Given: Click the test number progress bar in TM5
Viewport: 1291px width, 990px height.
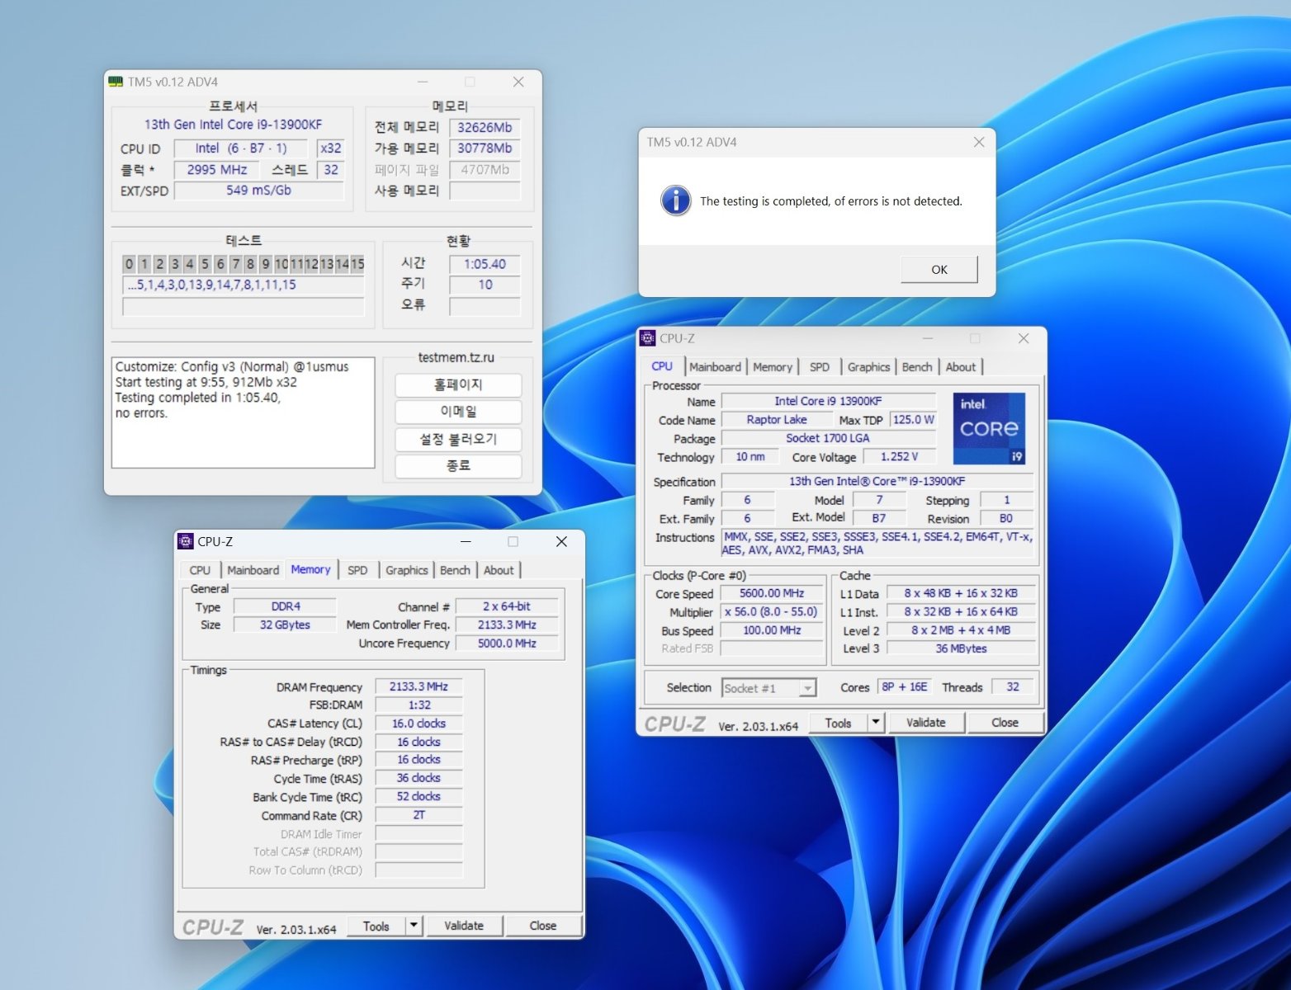Looking at the screenshot, I should [243, 264].
